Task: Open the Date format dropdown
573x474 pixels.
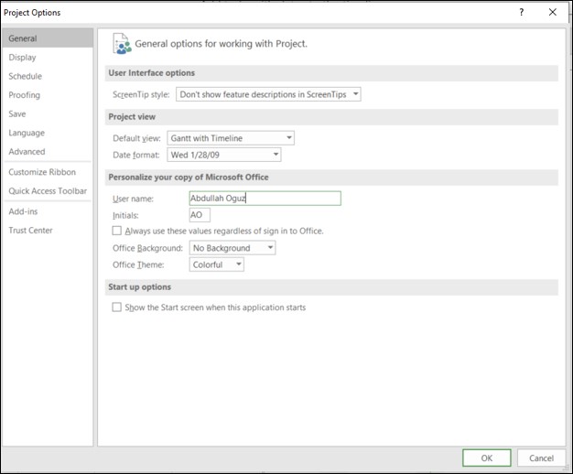Action: coord(224,155)
